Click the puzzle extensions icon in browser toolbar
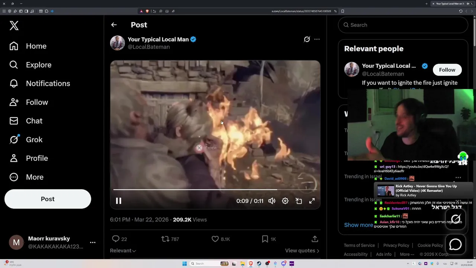 point(46,11)
